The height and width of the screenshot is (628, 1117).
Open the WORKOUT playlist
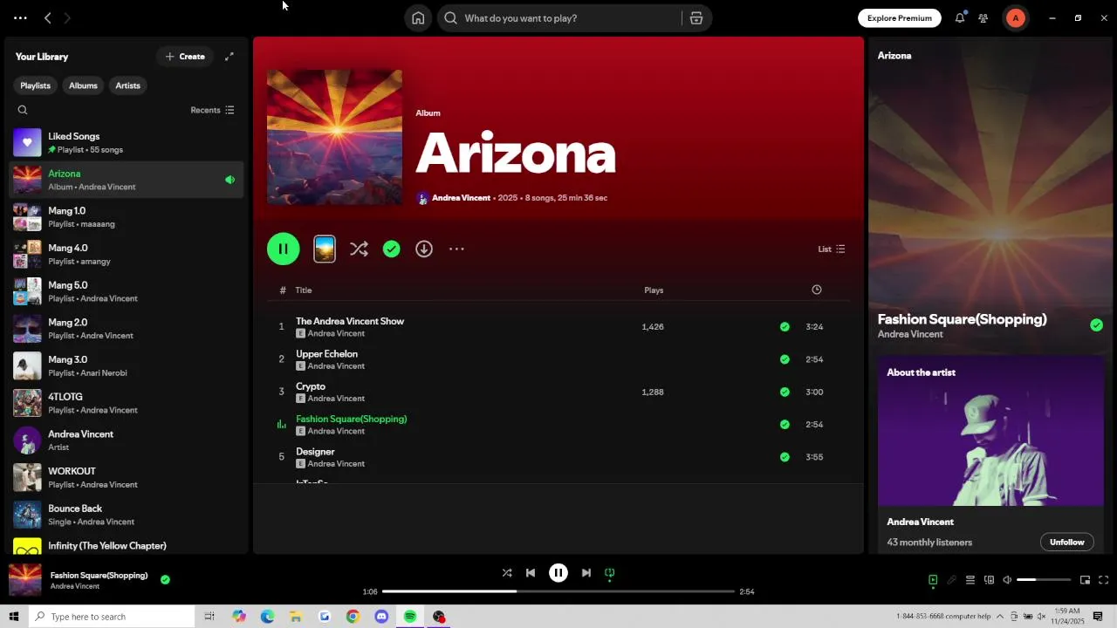click(x=127, y=478)
